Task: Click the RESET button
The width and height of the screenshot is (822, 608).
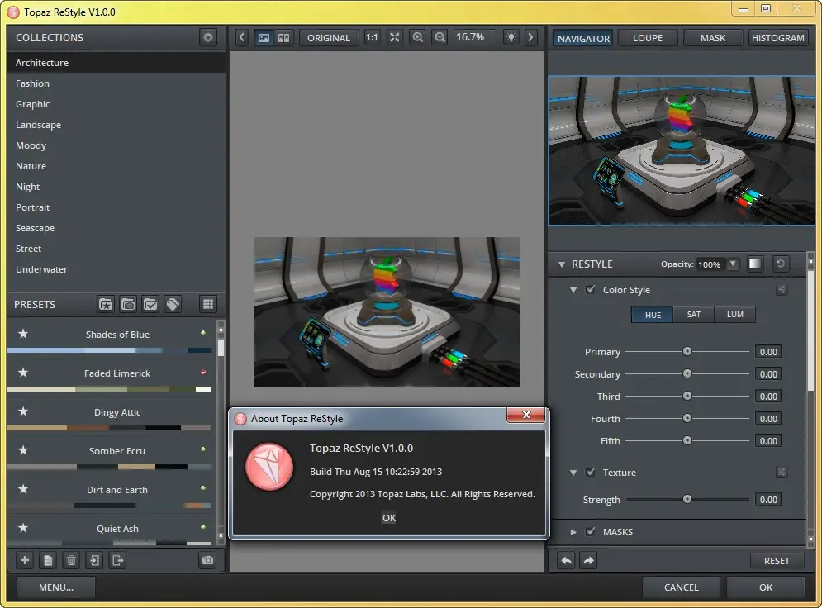Action: (777, 561)
